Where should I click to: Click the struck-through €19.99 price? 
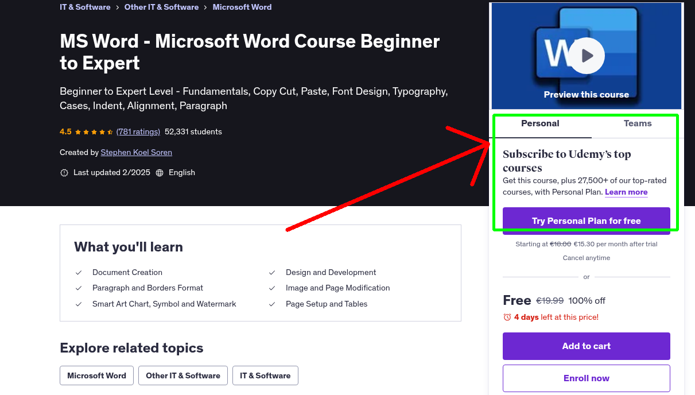[x=550, y=300]
